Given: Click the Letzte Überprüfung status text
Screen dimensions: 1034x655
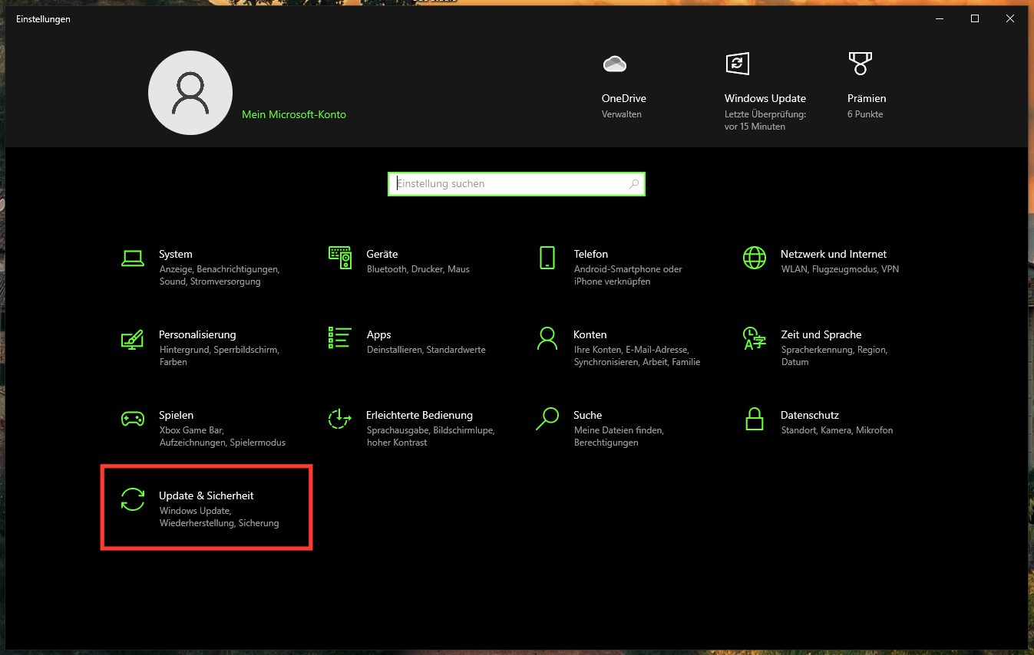Looking at the screenshot, I should pyautogui.click(x=765, y=120).
